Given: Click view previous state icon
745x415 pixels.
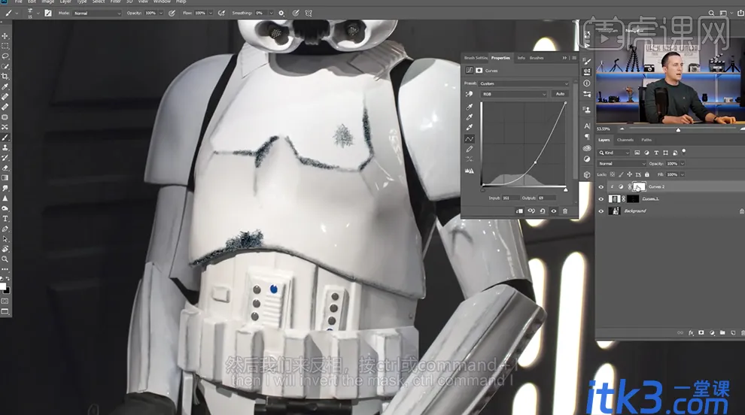Looking at the screenshot, I should (x=531, y=211).
